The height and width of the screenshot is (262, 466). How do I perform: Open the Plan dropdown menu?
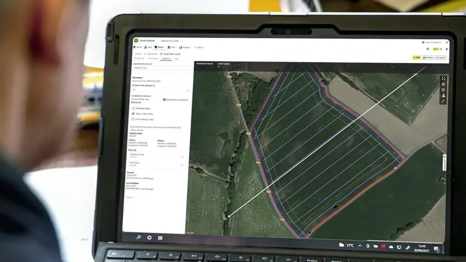(172, 47)
